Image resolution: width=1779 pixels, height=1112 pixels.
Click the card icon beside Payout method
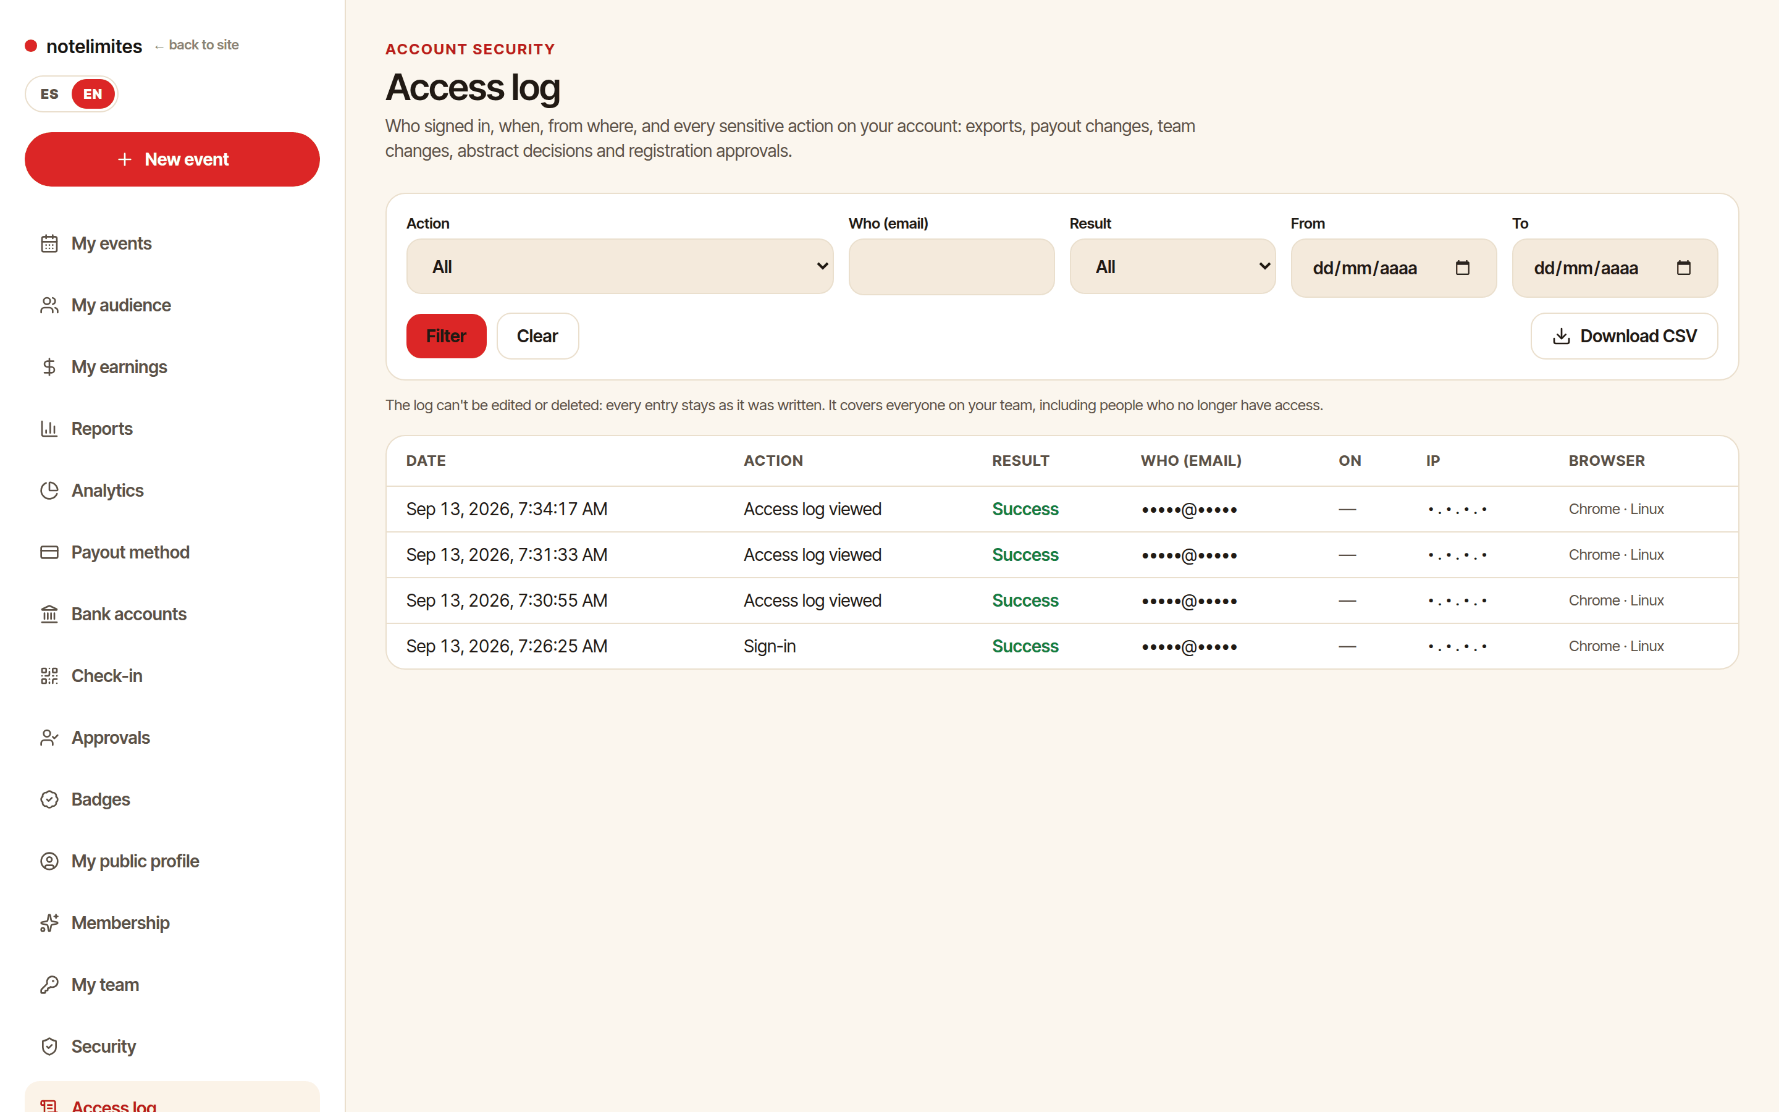(49, 552)
